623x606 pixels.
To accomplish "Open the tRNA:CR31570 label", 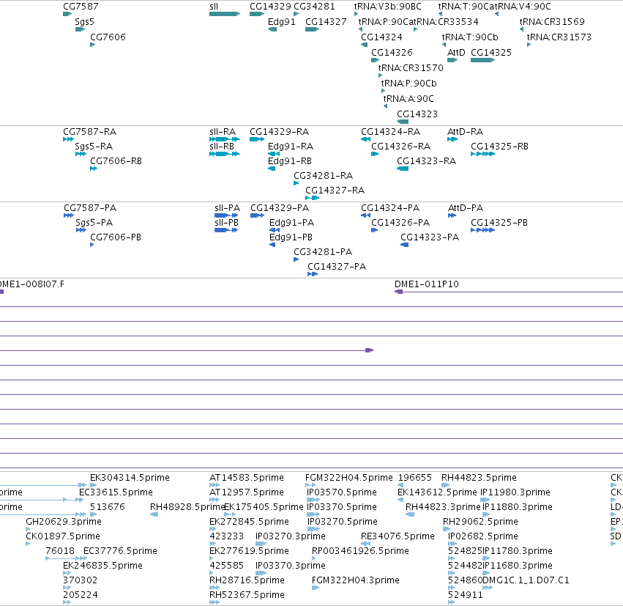I will (x=411, y=68).
